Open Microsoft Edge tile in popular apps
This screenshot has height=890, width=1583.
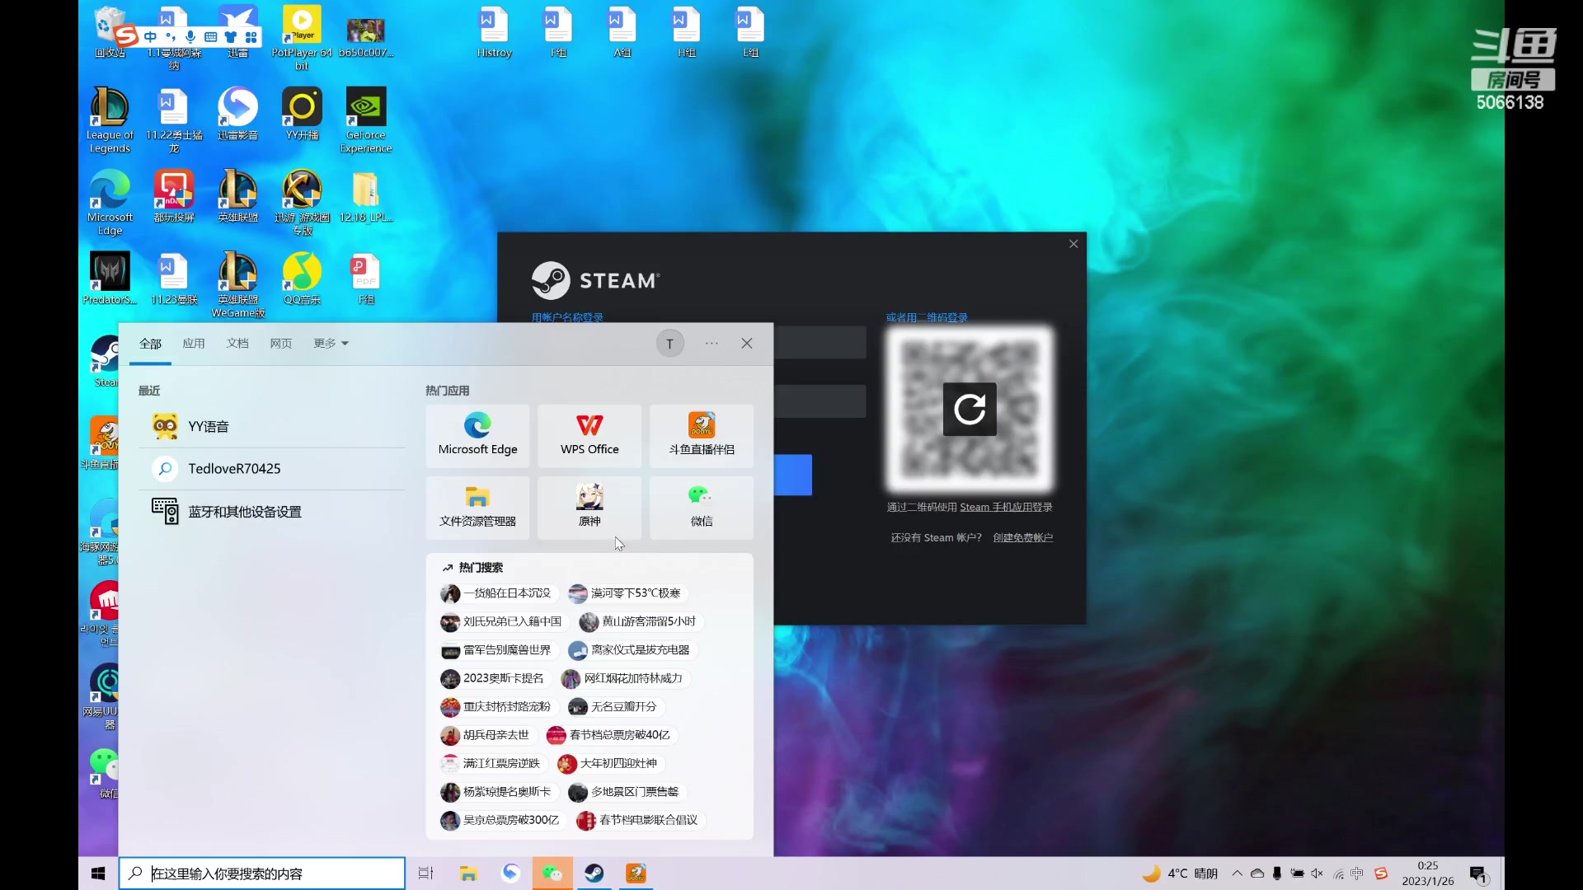click(x=477, y=436)
